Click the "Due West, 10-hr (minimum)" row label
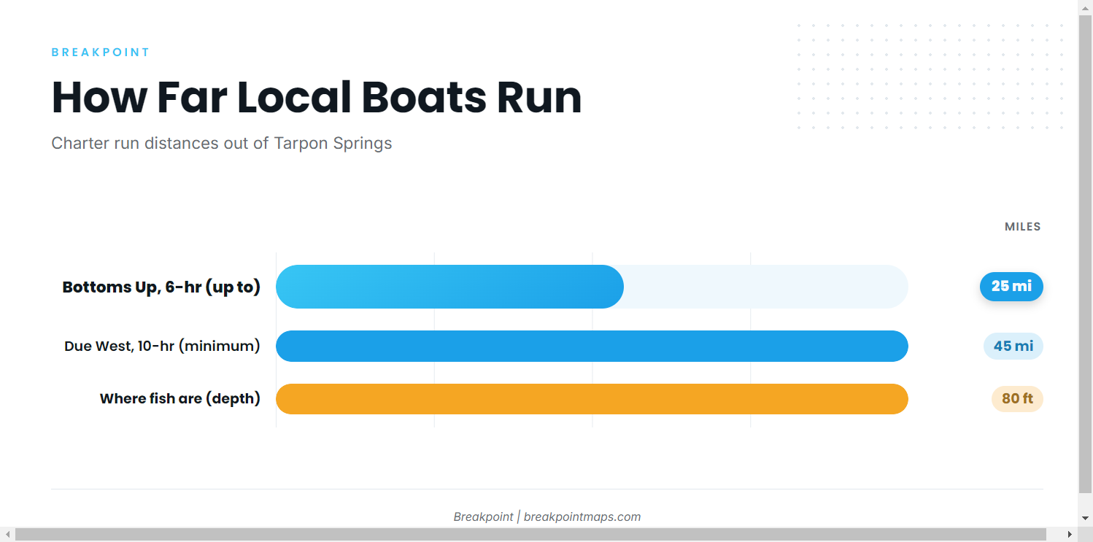 162,346
